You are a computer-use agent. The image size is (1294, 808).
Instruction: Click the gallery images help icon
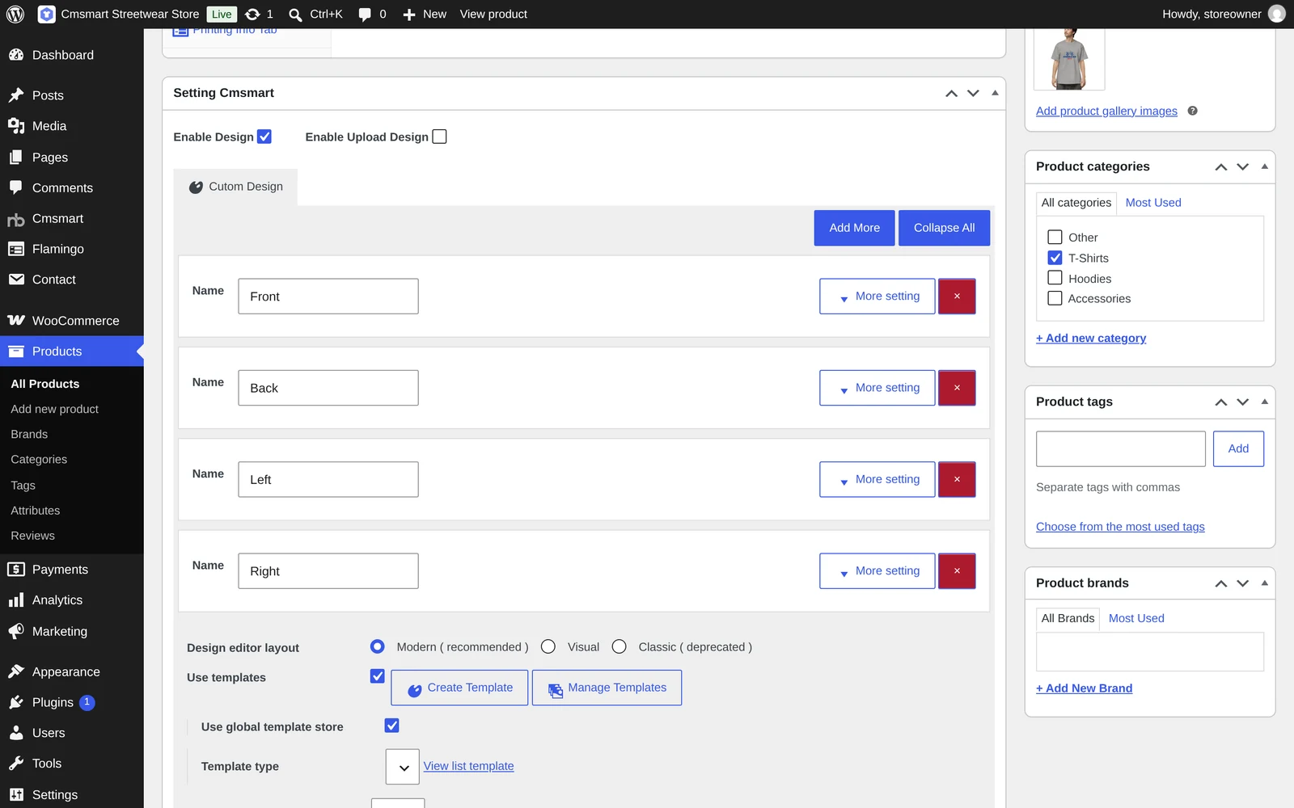(x=1192, y=112)
